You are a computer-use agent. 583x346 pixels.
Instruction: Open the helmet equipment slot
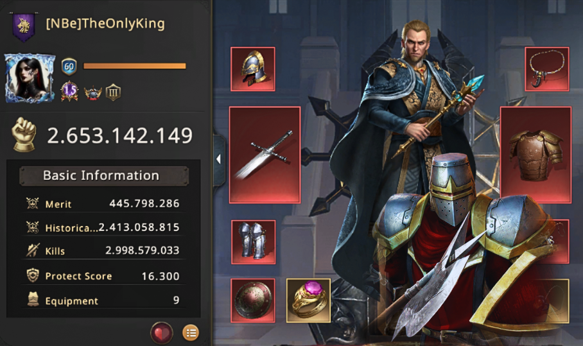[253, 69]
